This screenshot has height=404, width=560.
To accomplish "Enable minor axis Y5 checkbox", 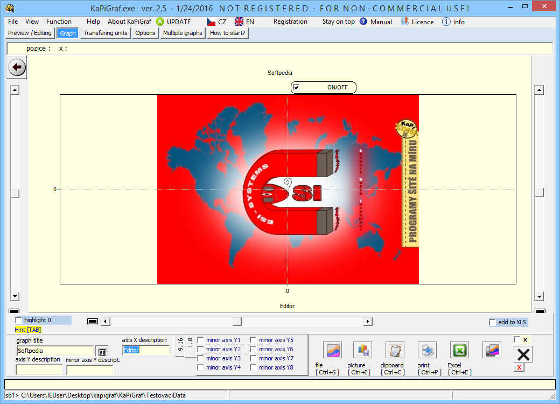I will 253,340.
